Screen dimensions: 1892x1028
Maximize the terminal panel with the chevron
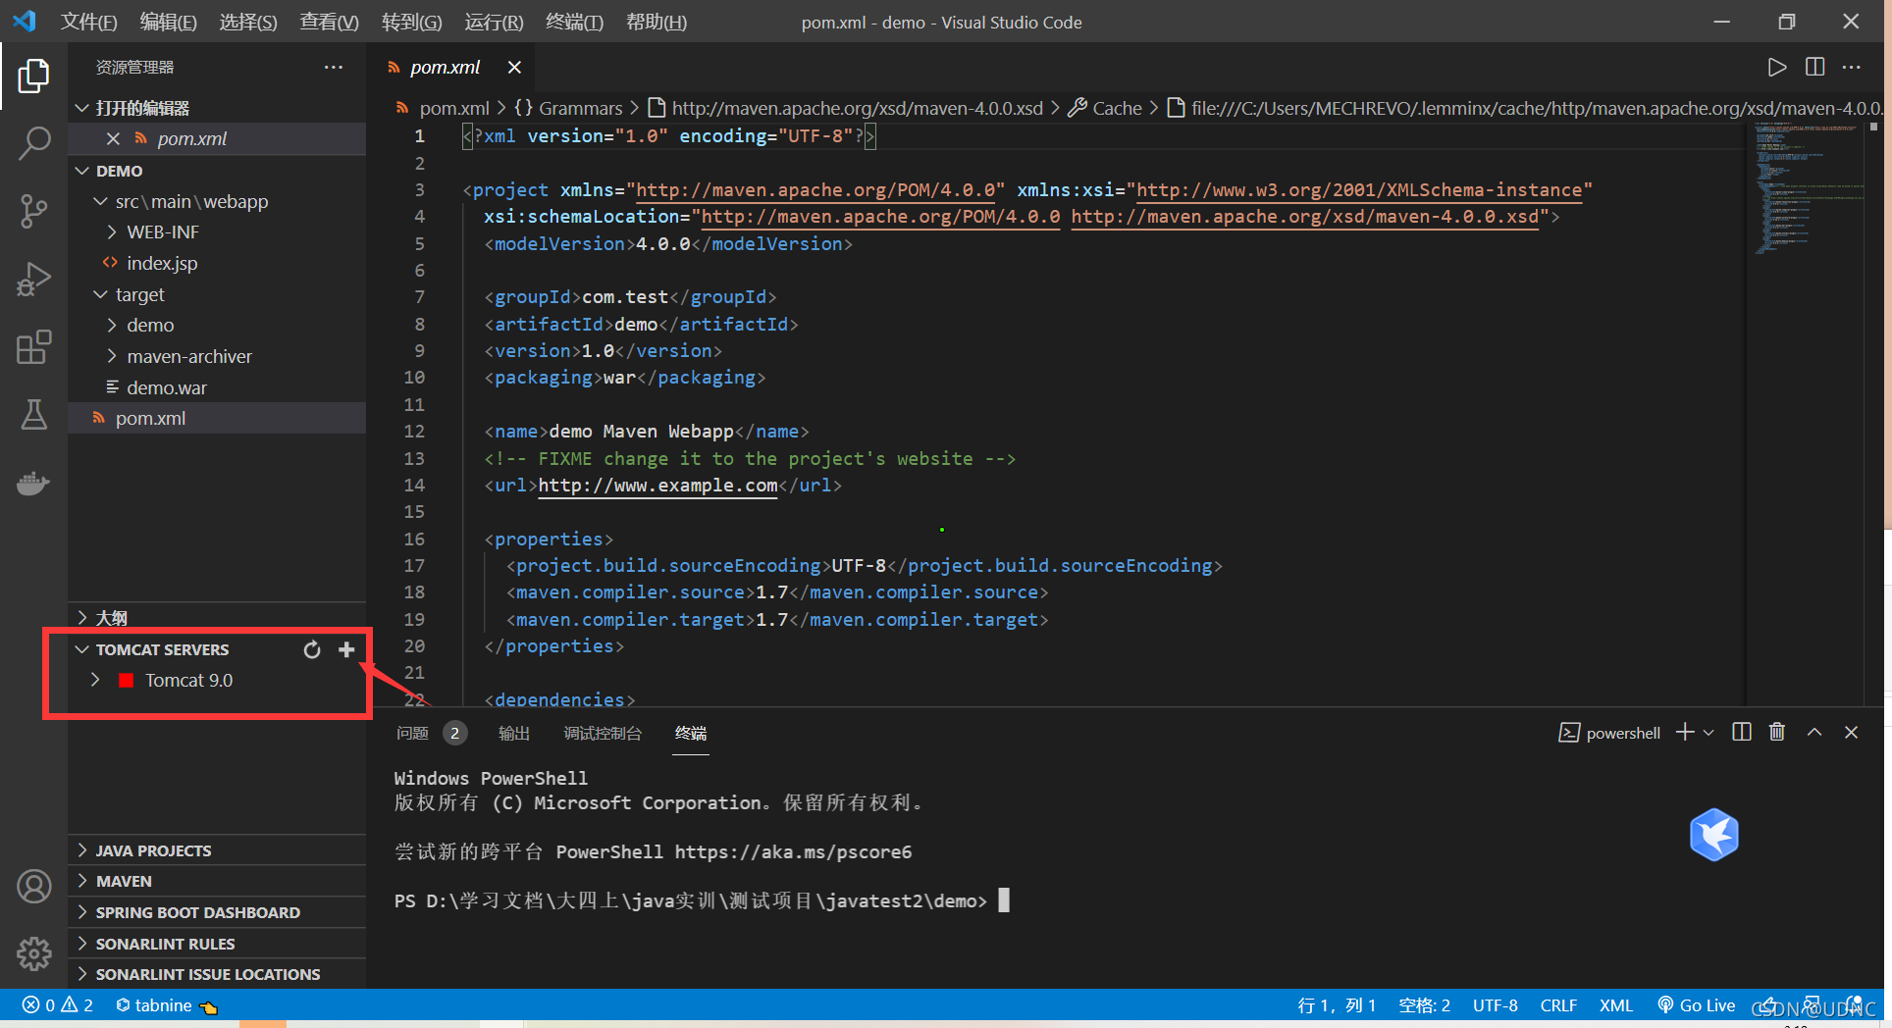point(1813,732)
